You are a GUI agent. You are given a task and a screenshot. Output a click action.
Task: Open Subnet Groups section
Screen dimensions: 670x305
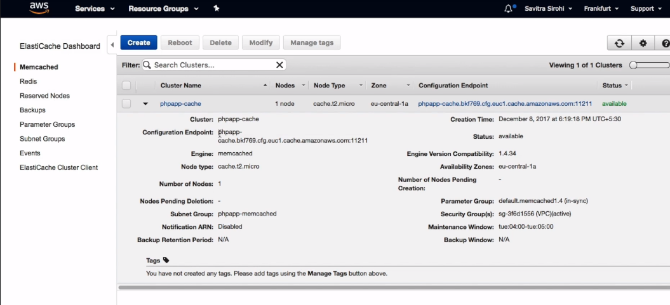click(x=43, y=139)
